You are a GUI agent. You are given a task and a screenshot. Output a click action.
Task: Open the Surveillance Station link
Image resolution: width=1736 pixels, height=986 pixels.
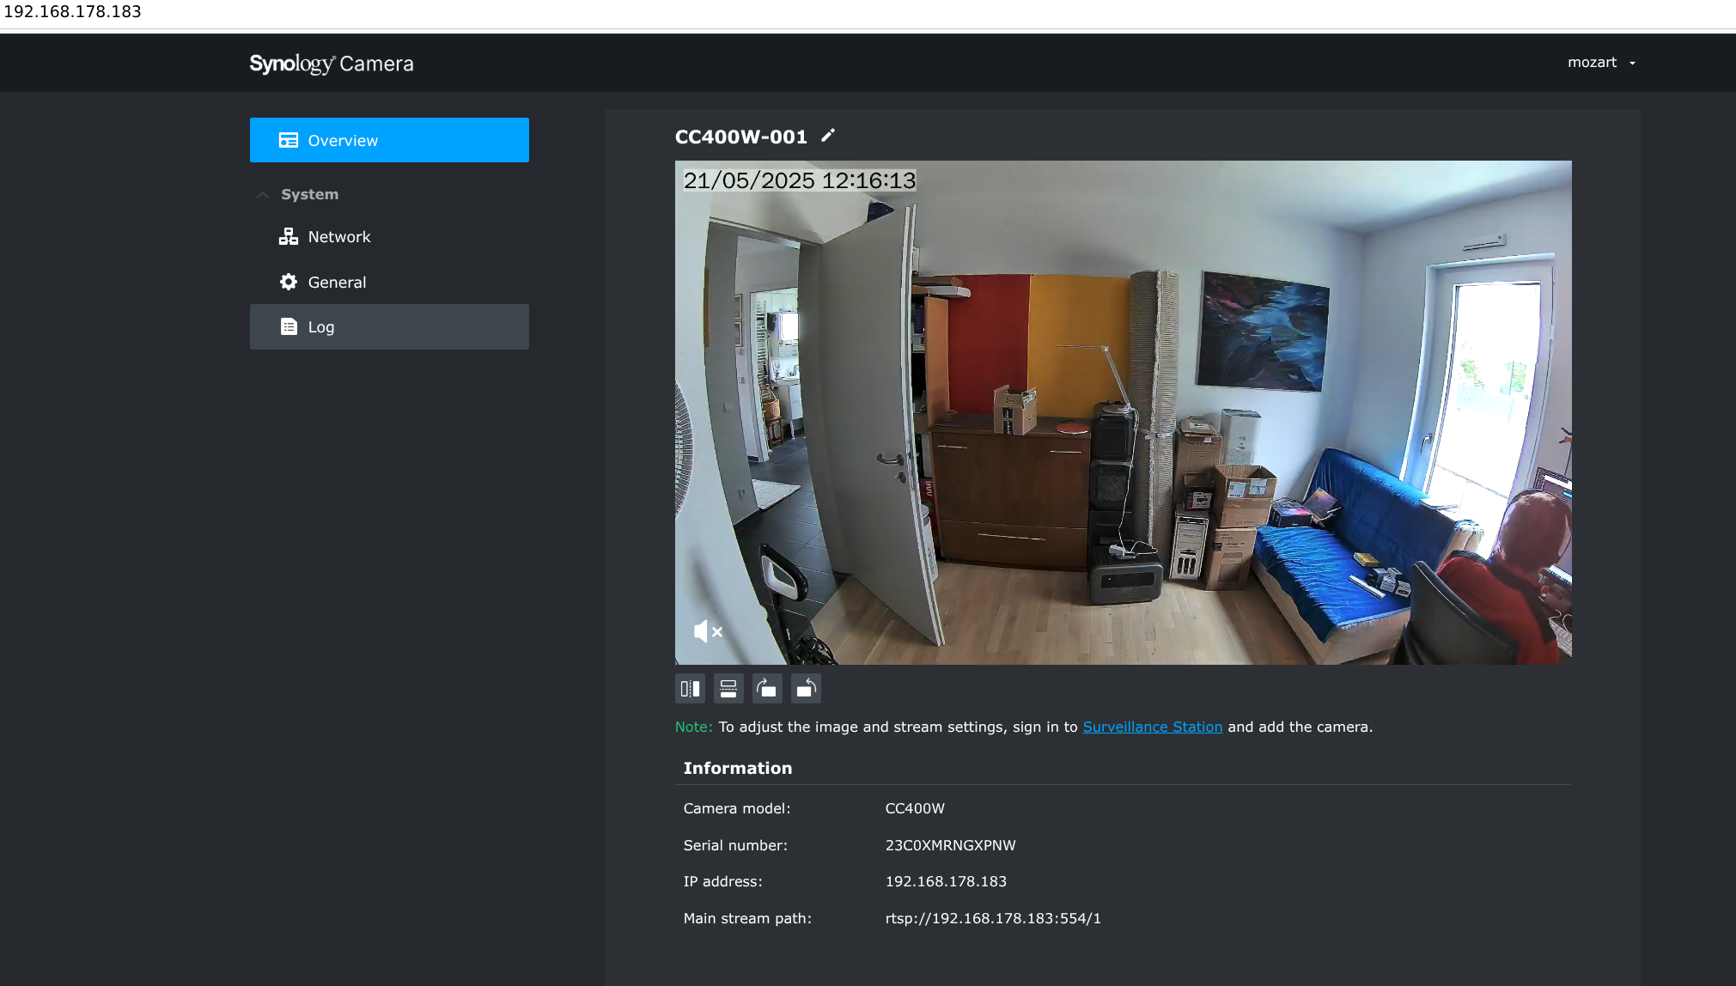[1152, 727]
